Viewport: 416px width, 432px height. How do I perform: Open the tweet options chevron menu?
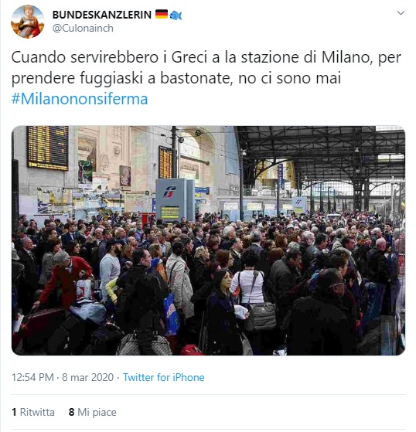pyautogui.click(x=401, y=13)
